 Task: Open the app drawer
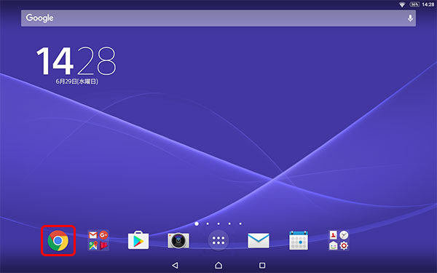tap(219, 240)
